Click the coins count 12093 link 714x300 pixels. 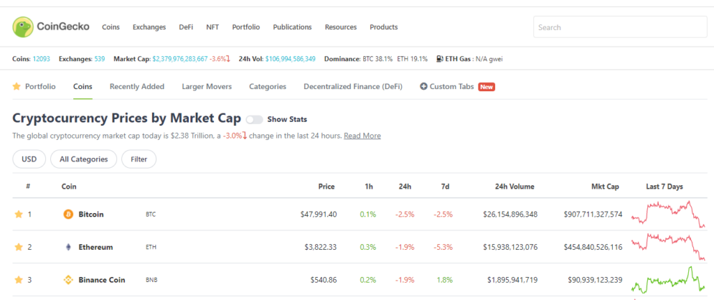point(41,58)
